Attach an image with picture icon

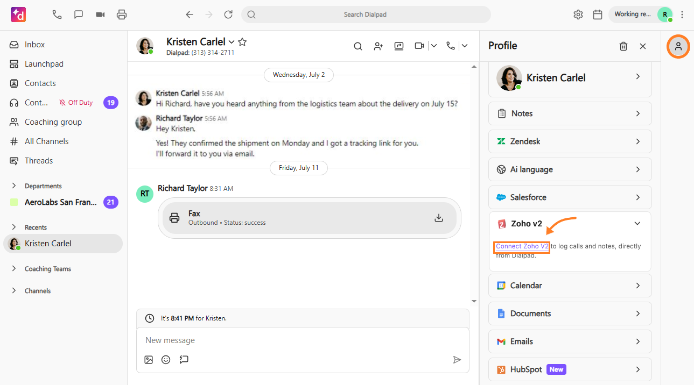point(149,360)
